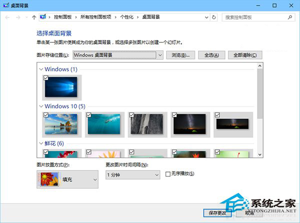Viewport: 300px width, 223px height.
Task: Open the 填充 picture position dropdown
Action: coord(67,179)
